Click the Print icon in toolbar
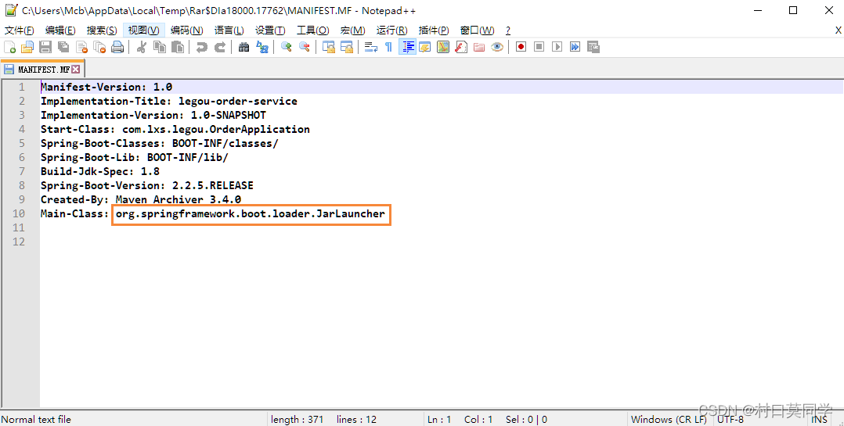This screenshot has height=426, width=844. click(x=117, y=47)
